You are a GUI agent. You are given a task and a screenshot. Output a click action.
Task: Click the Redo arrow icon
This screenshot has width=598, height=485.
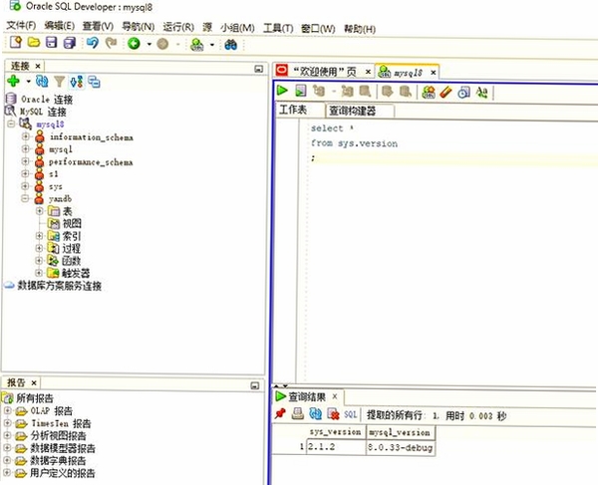click(111, 43)
